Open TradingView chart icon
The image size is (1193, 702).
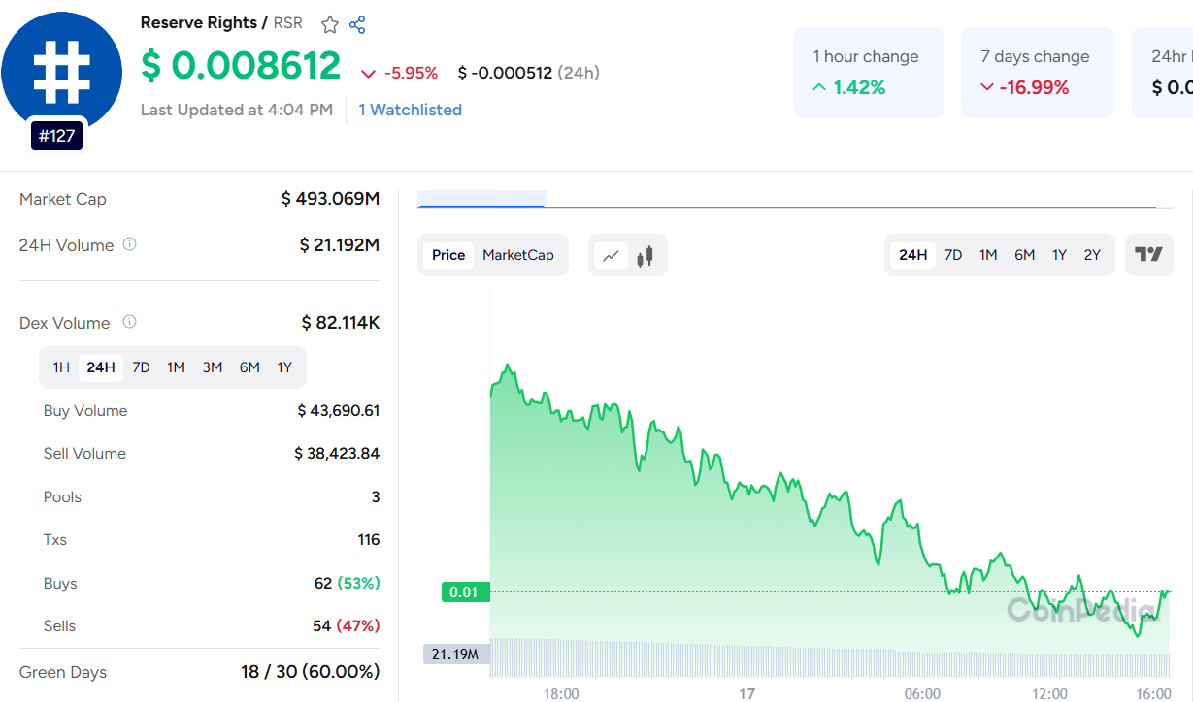click(x=1148, y=255)
